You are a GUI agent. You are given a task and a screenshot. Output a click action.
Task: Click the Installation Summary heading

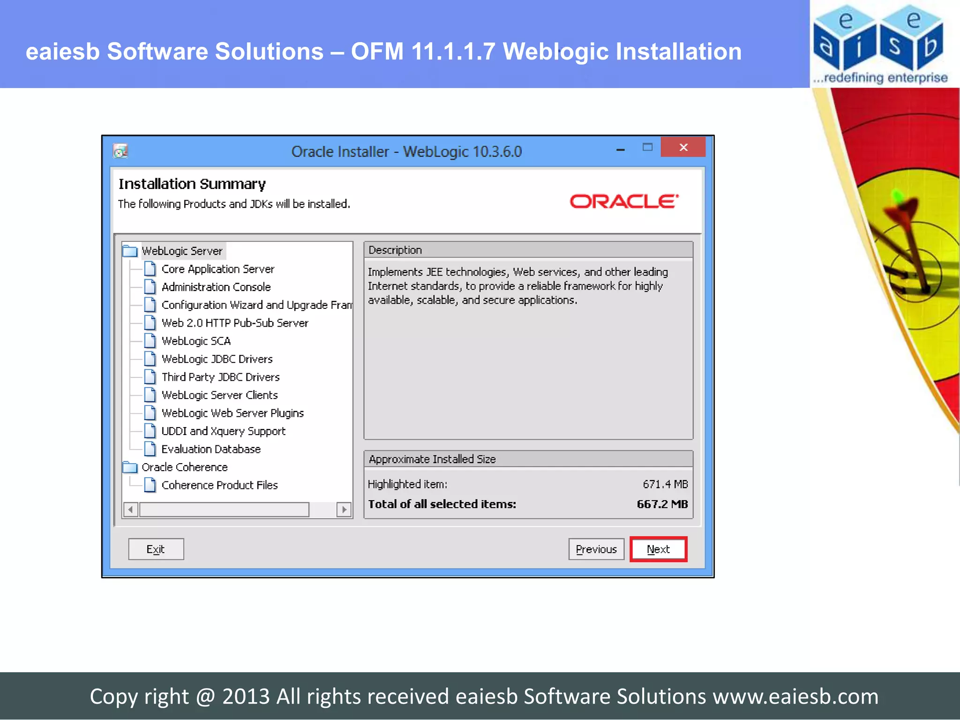click(x=192, y=184)
